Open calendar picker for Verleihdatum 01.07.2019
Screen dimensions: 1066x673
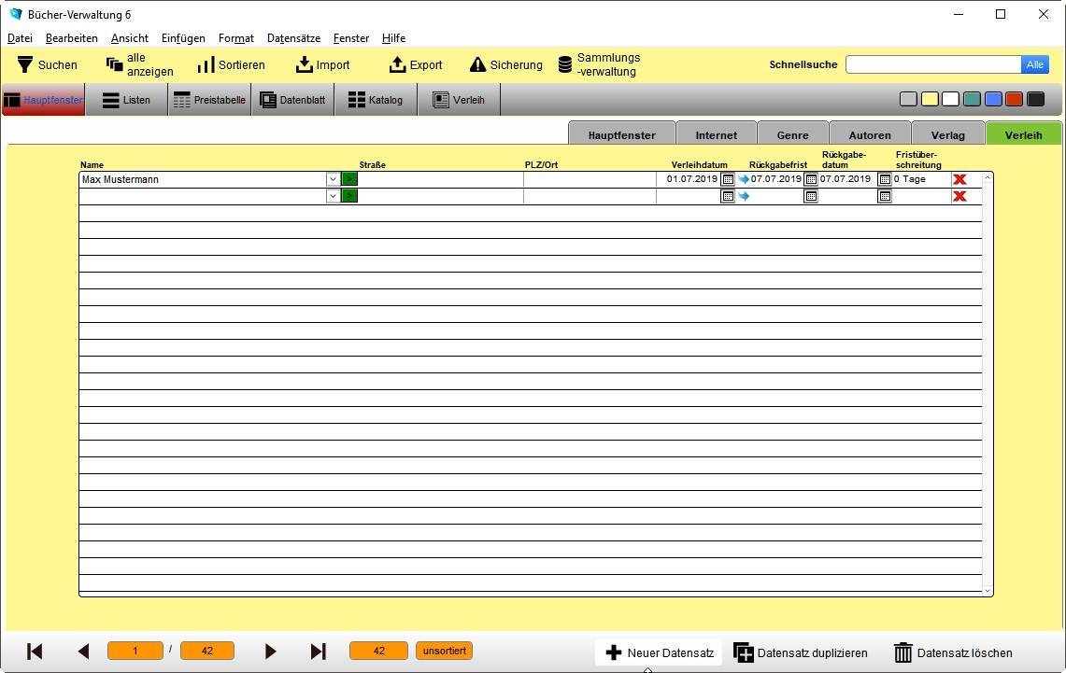pyautogui.click(x=728, y=179)
